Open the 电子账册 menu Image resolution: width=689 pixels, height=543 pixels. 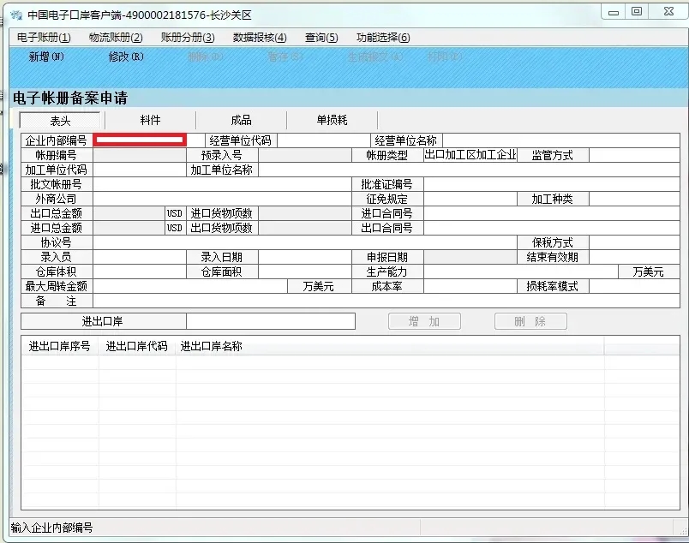(43, 38)
